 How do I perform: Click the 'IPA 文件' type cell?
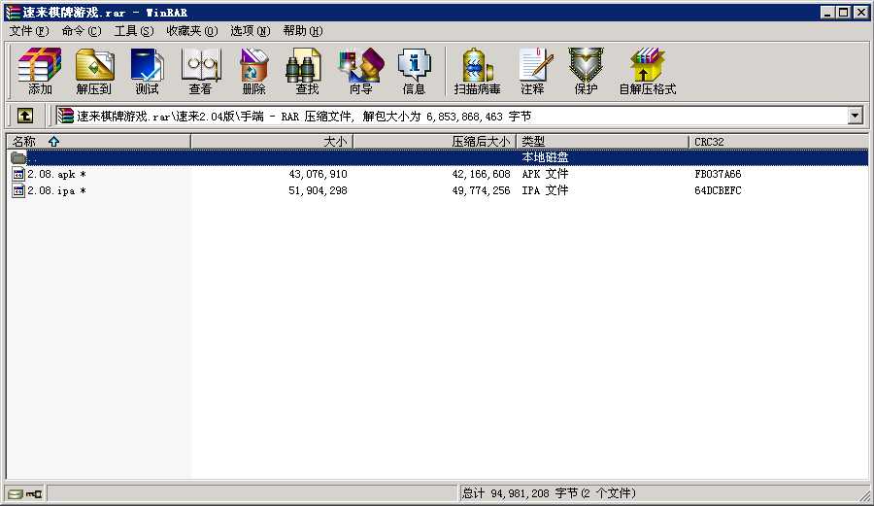coord(545,190)
